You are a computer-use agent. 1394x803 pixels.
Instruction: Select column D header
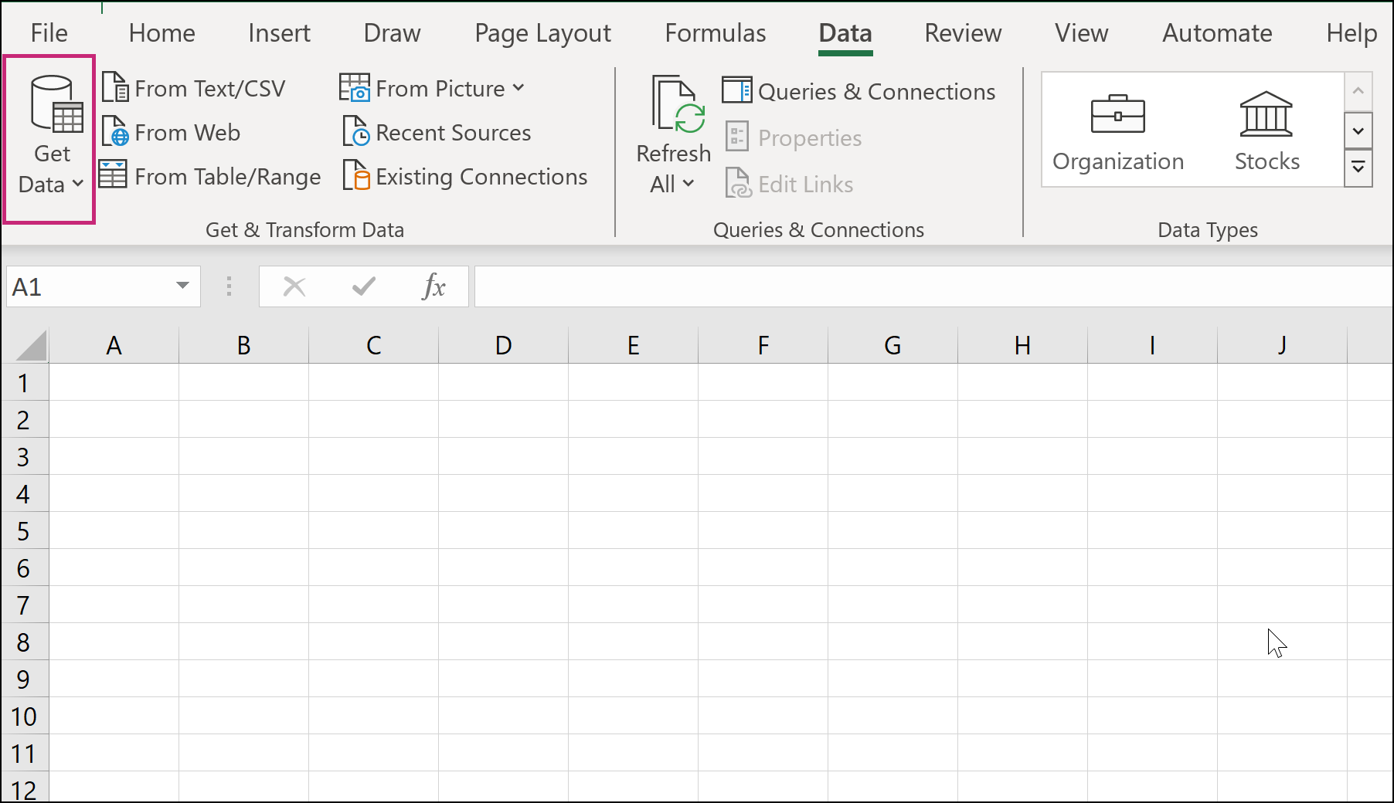pos(503,345)
